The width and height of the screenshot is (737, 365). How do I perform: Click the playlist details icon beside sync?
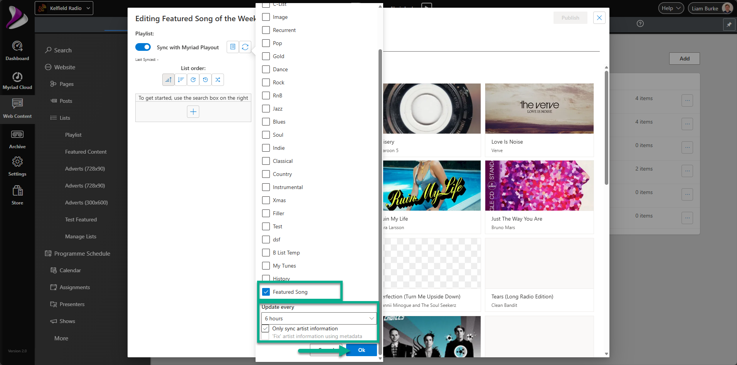233,47
